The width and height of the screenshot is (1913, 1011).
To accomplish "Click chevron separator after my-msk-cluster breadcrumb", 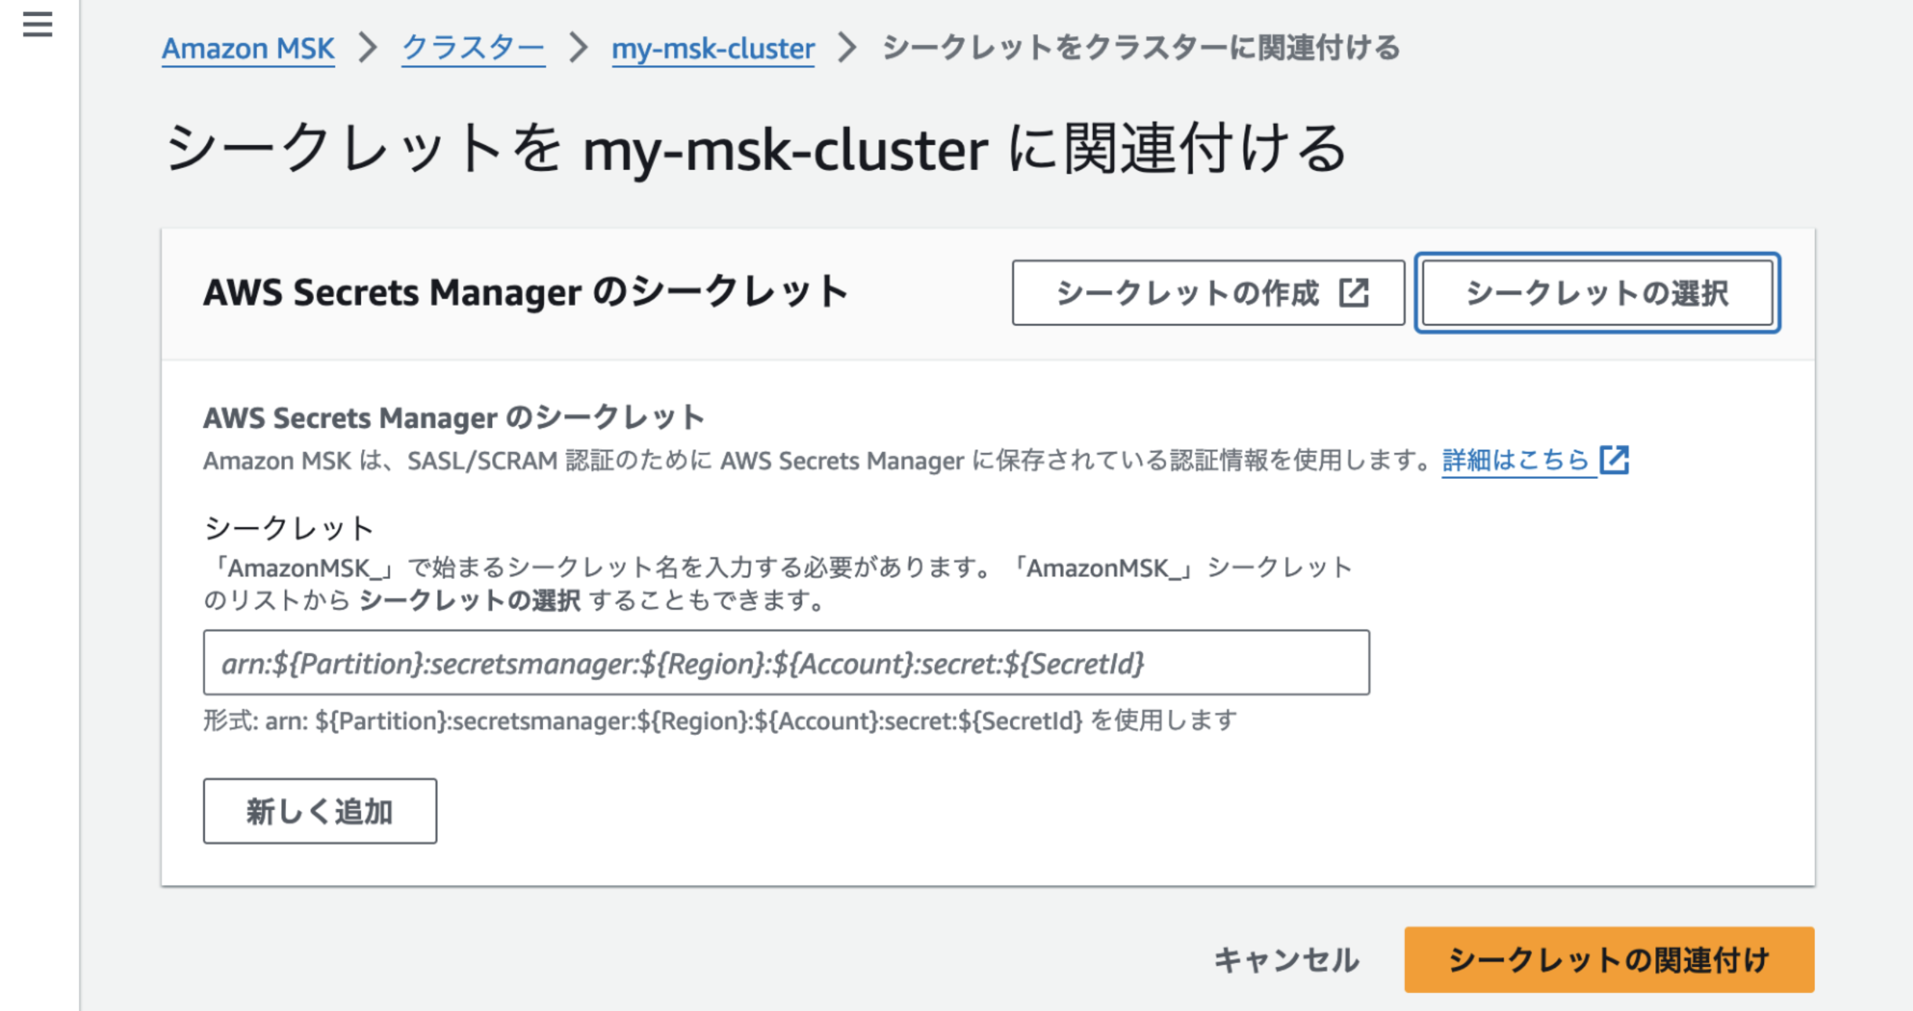I will (847, 47).
